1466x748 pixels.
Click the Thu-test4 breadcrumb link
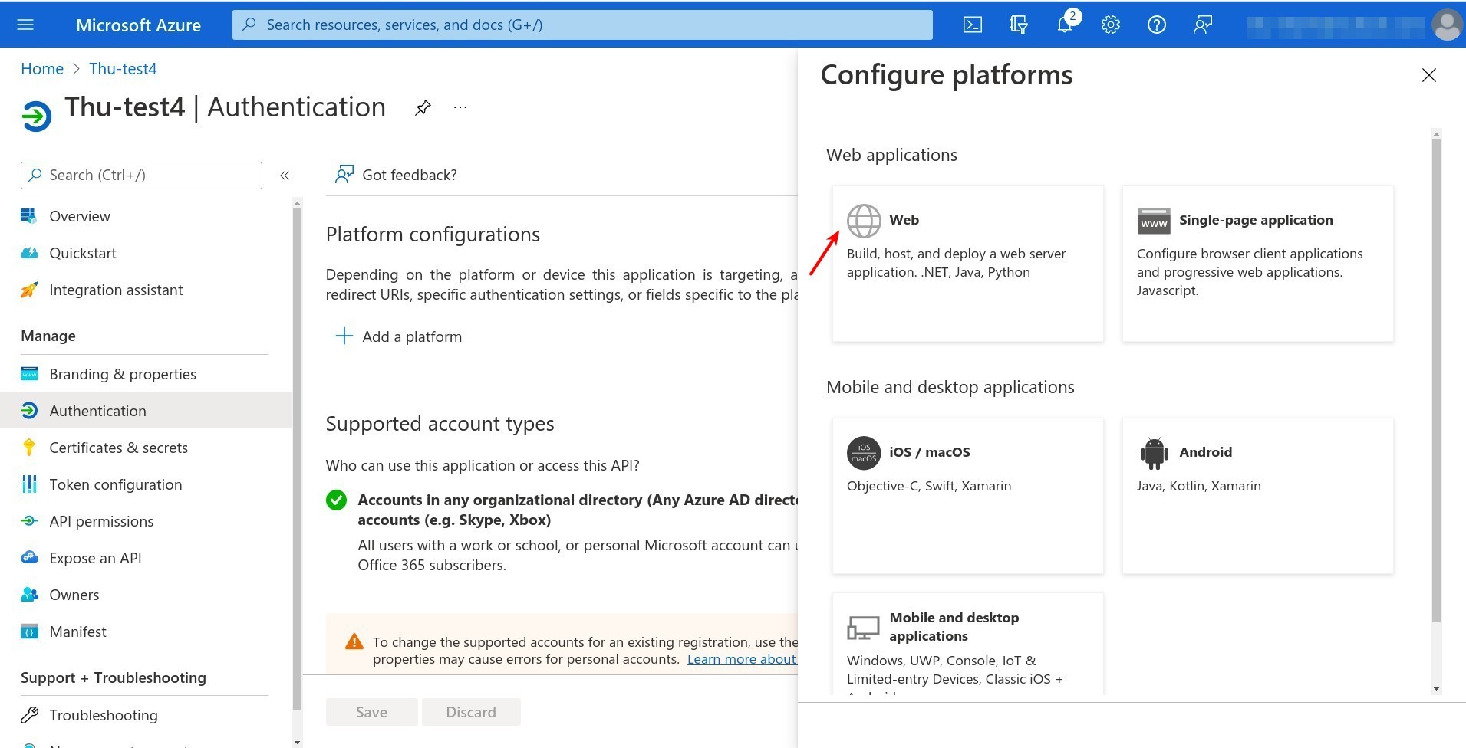coord(123,69)
